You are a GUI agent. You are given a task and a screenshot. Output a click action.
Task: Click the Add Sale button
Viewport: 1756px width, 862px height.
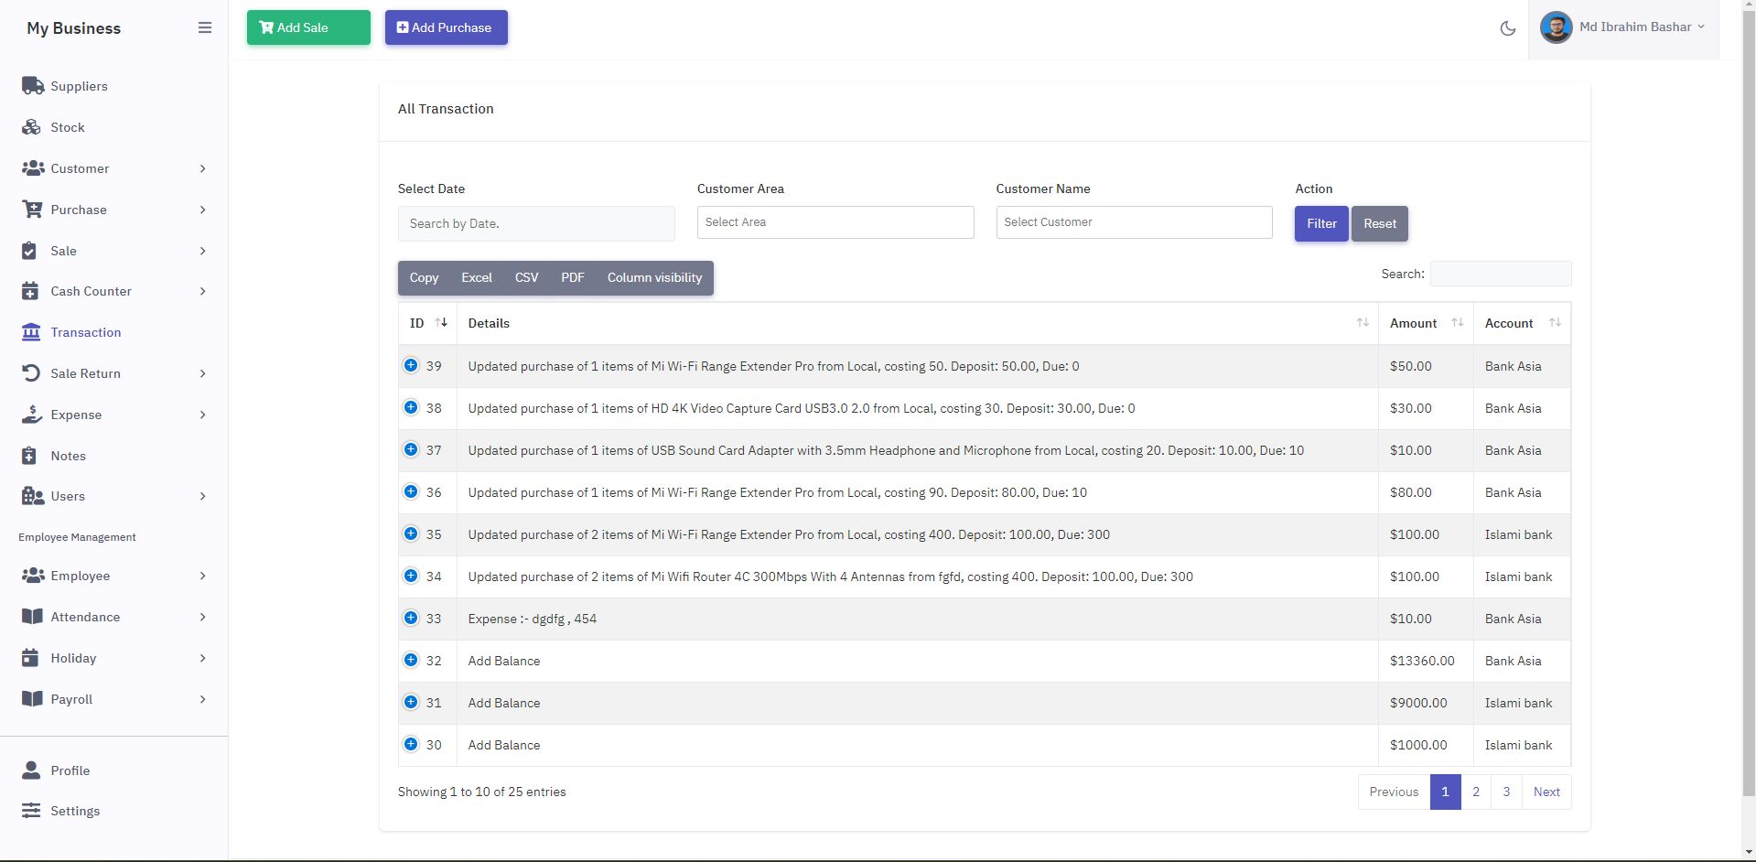click(308, 27)
